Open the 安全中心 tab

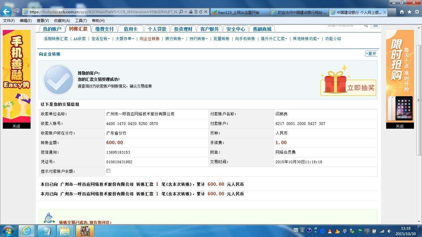tap(235, 29)
